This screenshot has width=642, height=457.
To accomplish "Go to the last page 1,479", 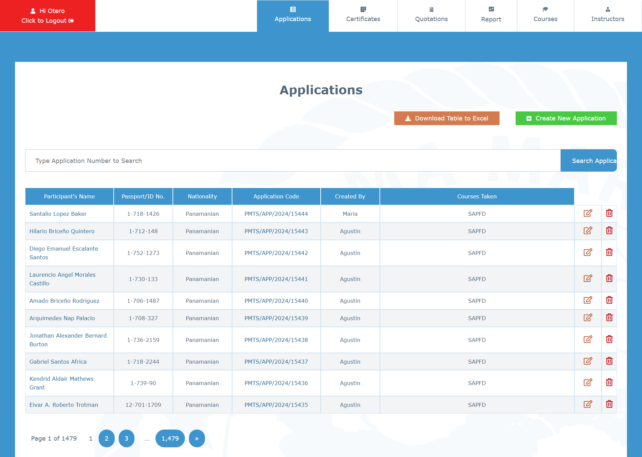I will (170, 439).
